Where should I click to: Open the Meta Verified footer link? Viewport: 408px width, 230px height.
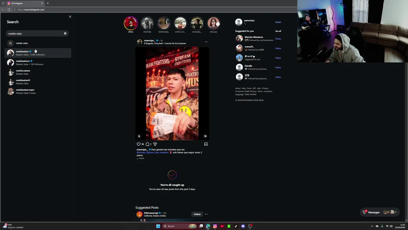point(250,94)
